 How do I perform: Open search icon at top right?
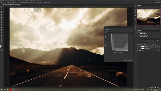point(155,3)
